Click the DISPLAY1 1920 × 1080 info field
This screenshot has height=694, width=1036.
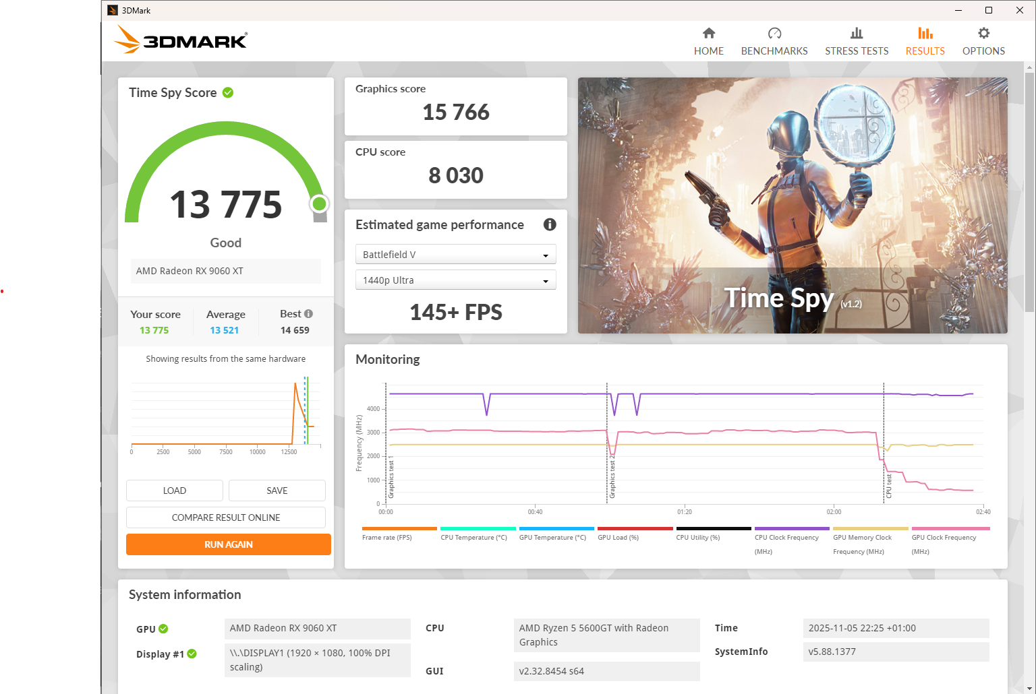click(x=317, y=660)
